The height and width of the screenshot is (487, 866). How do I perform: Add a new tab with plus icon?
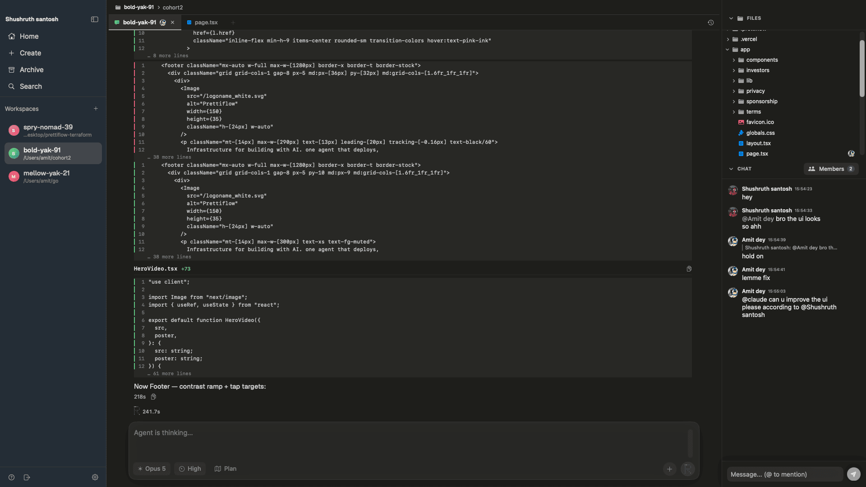(x=233, y=23)
